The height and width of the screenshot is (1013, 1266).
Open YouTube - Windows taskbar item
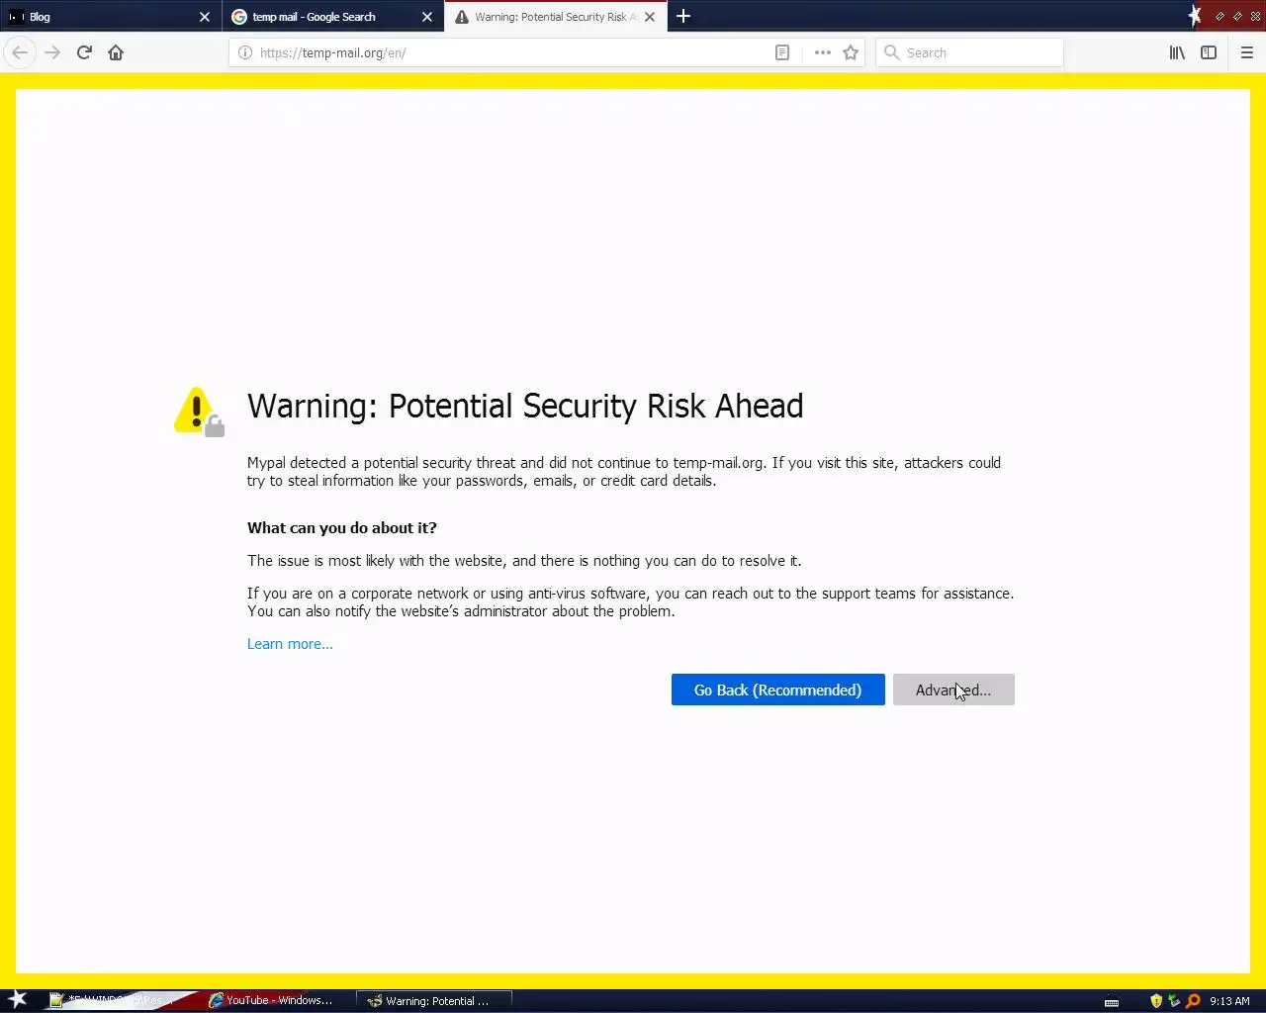click(x=271, y=1000)
